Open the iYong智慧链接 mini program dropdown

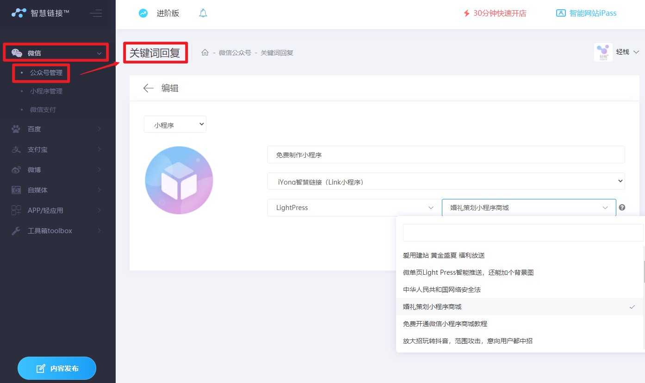(x=446, y=181)
